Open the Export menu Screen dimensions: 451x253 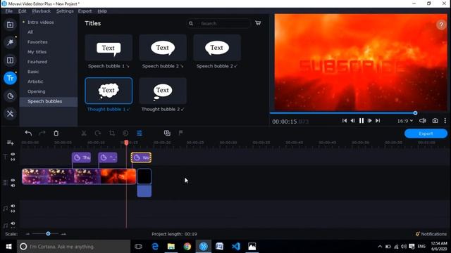(x=85, y=11)
